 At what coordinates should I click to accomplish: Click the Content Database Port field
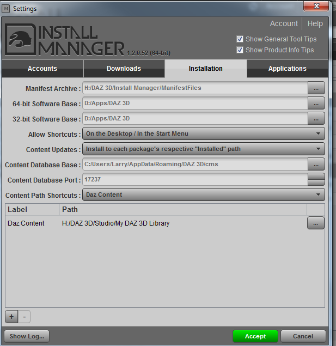[195, 179]
